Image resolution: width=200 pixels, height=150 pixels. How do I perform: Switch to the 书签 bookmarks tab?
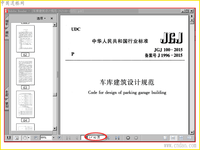[x=7, y=22]
